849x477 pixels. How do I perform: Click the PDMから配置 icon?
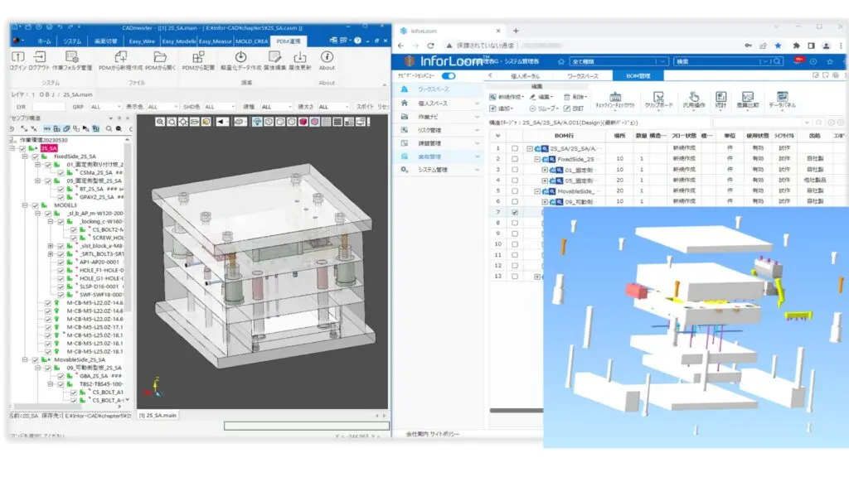(x=198, y=57)
